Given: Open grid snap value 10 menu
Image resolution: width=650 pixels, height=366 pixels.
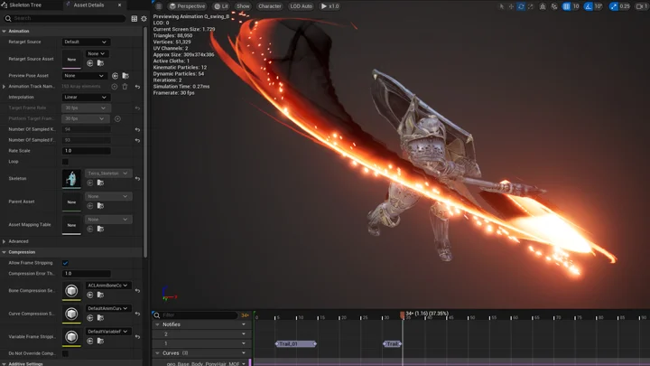Looking at the screenshot, I should [576, 6].
